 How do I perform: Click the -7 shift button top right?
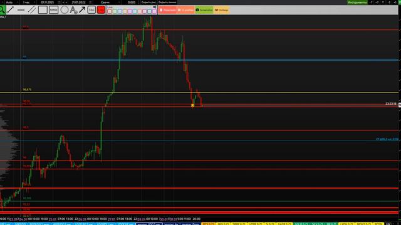click(371, 2)
